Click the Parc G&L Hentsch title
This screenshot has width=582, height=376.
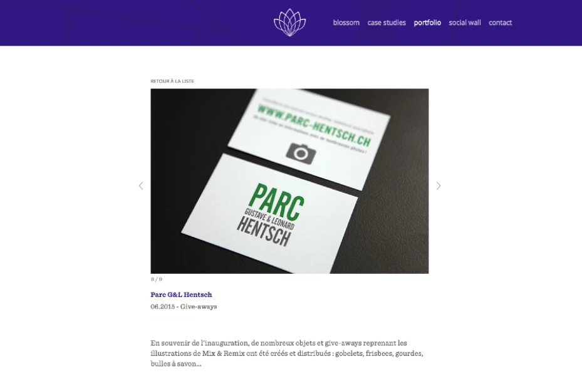pos(181,295)
